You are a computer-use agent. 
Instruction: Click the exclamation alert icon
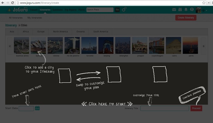click(192, 9)
